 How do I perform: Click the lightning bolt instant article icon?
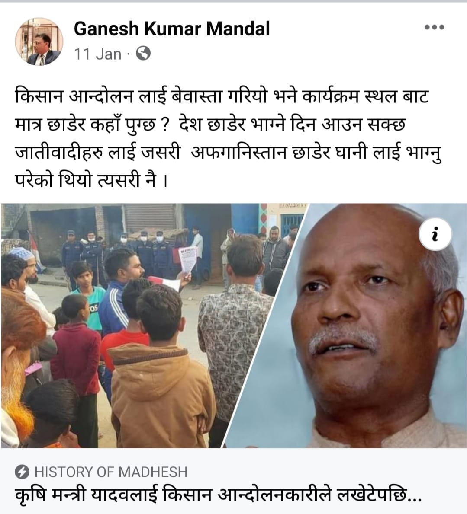tap(22, 472)
